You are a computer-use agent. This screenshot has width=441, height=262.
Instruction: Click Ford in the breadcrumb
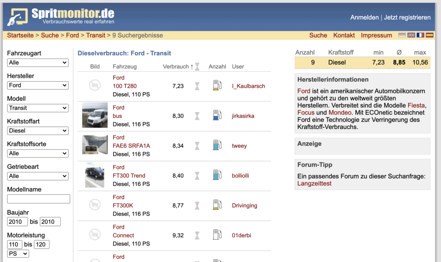[x=72, y=35]
